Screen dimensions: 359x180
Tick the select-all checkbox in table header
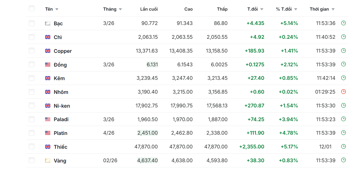point(32,9)
